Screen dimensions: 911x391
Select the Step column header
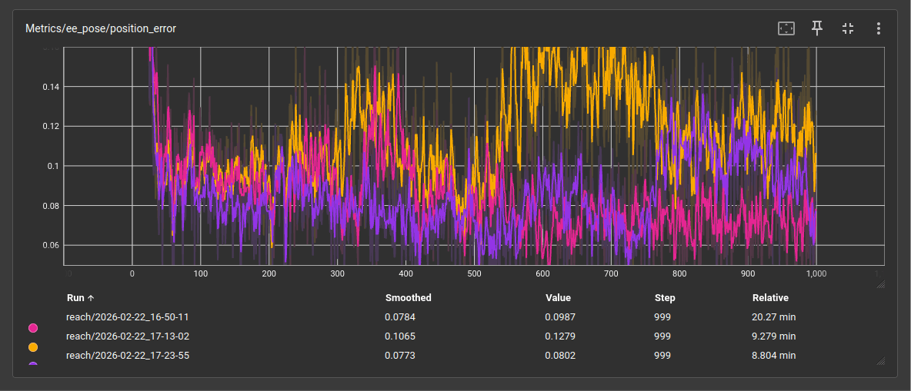pos(664,298)
